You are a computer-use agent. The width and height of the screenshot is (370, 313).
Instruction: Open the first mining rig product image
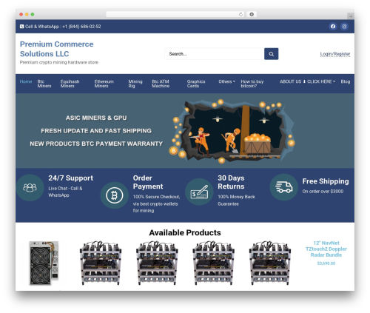101,263
